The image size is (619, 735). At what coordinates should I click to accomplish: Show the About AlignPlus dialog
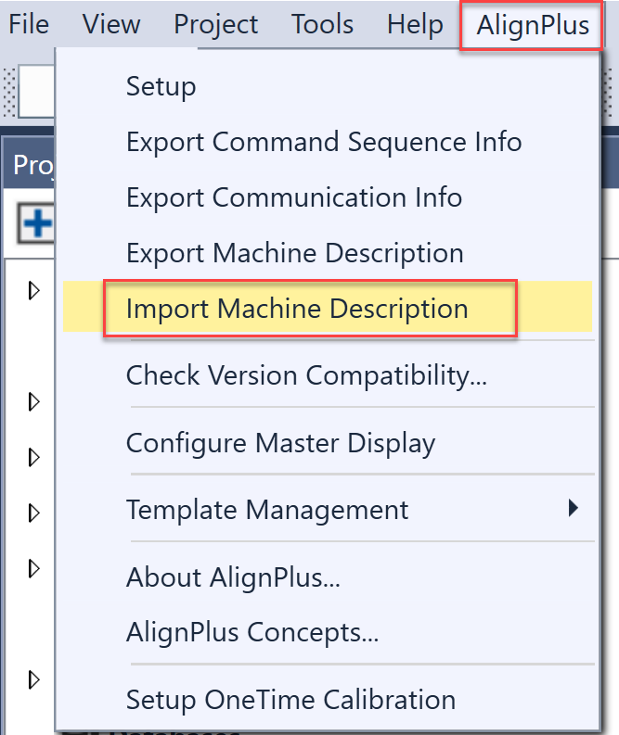234,577
